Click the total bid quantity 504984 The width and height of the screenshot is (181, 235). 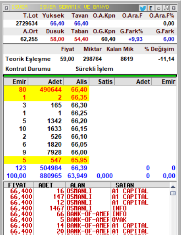tap(50, 168)
